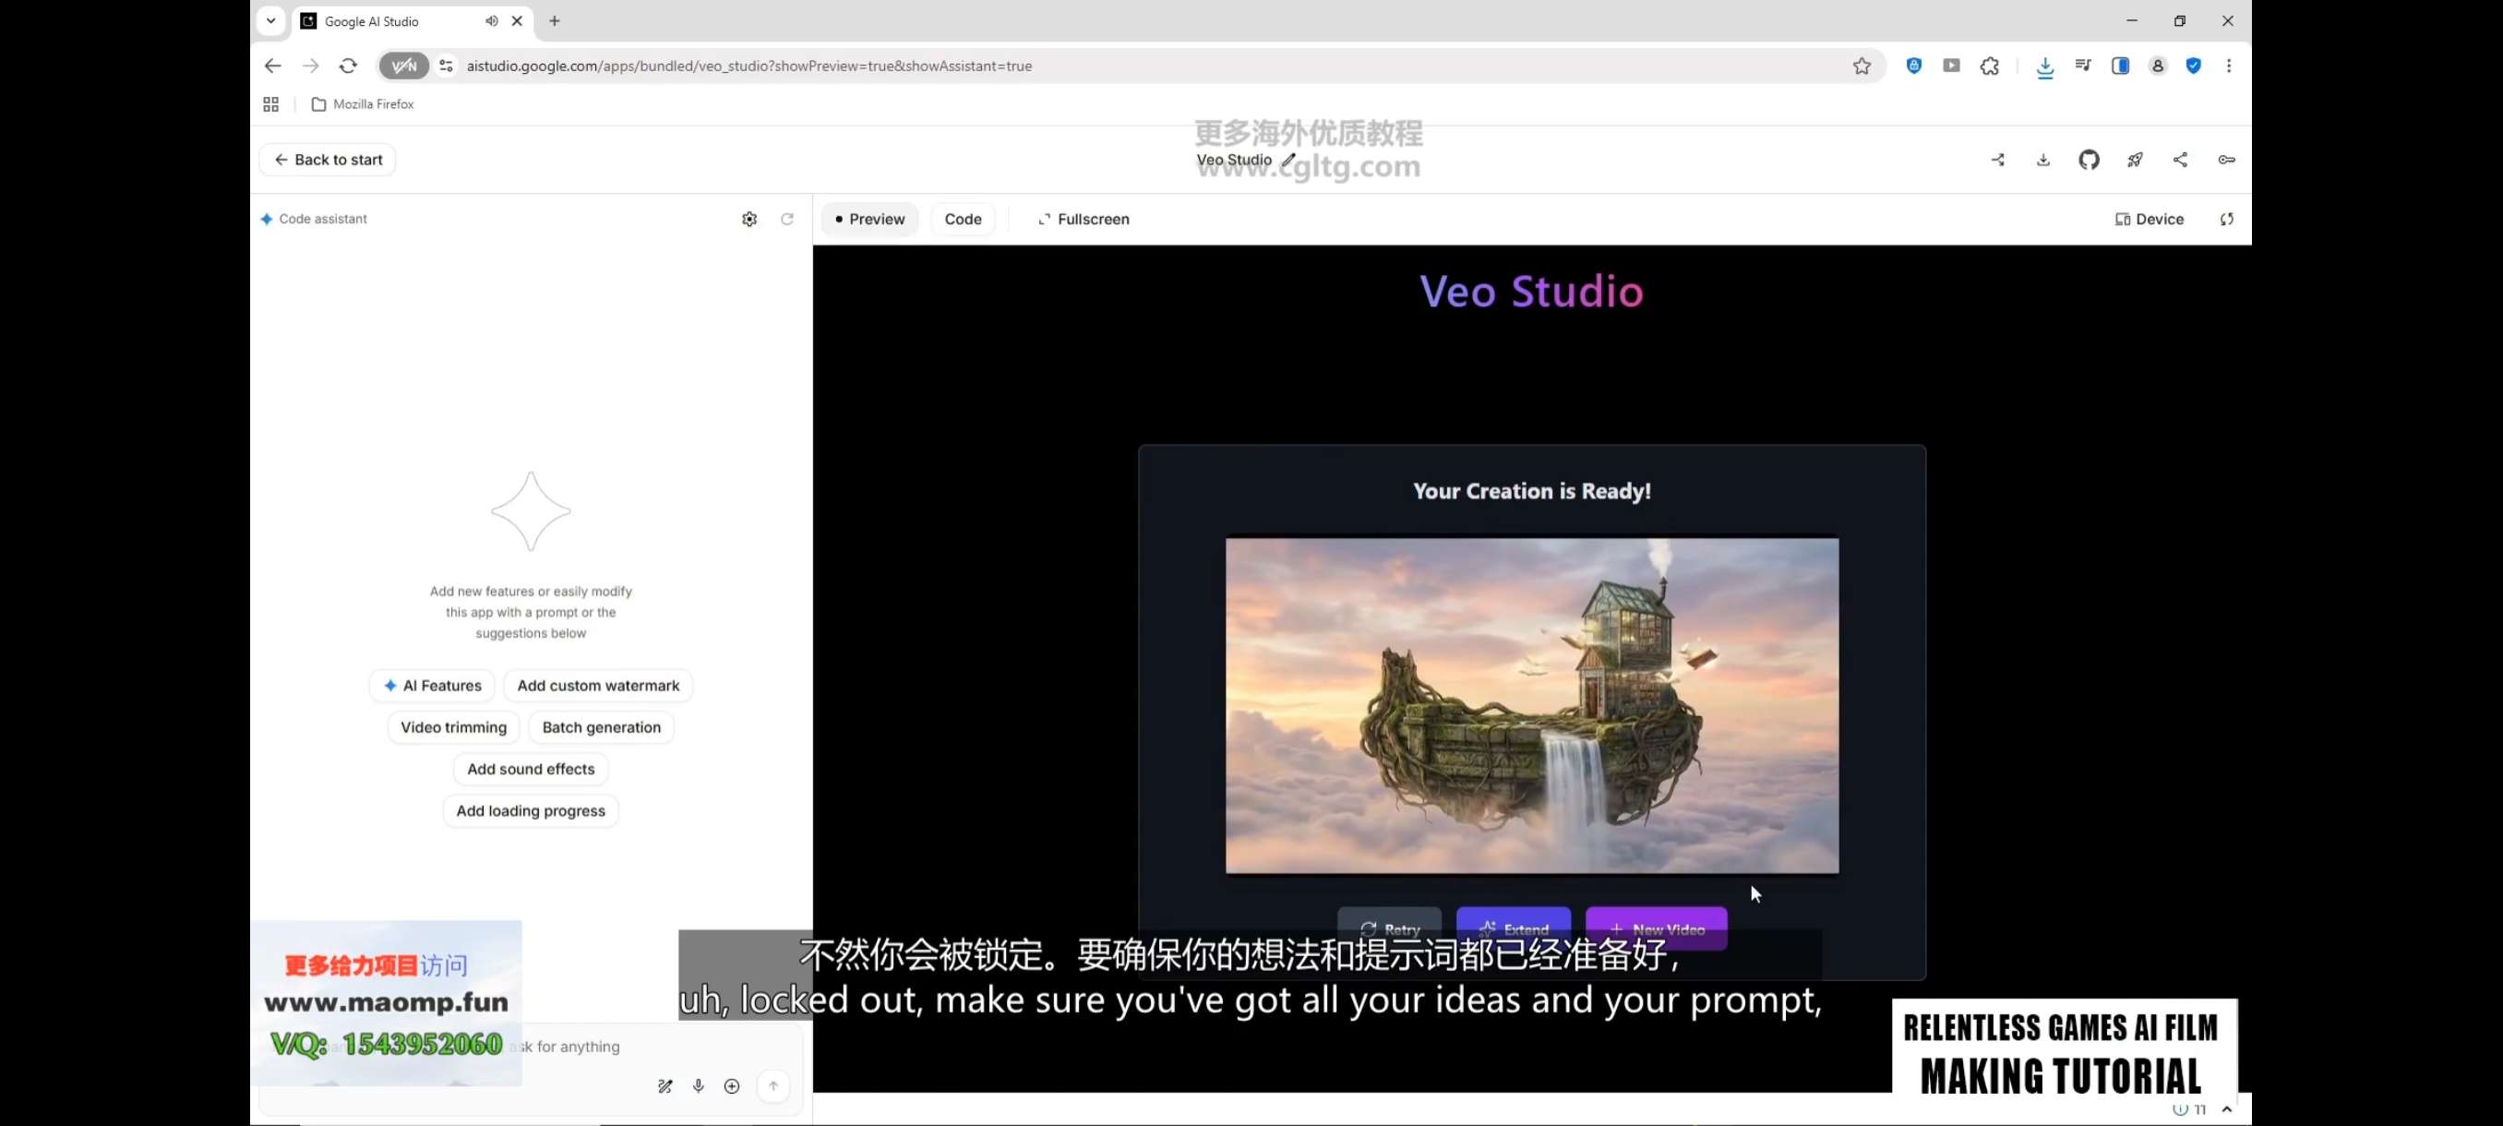Expand the bottom-right status chevron
The image size is (2503, 1126).
coord(2227,1109)
